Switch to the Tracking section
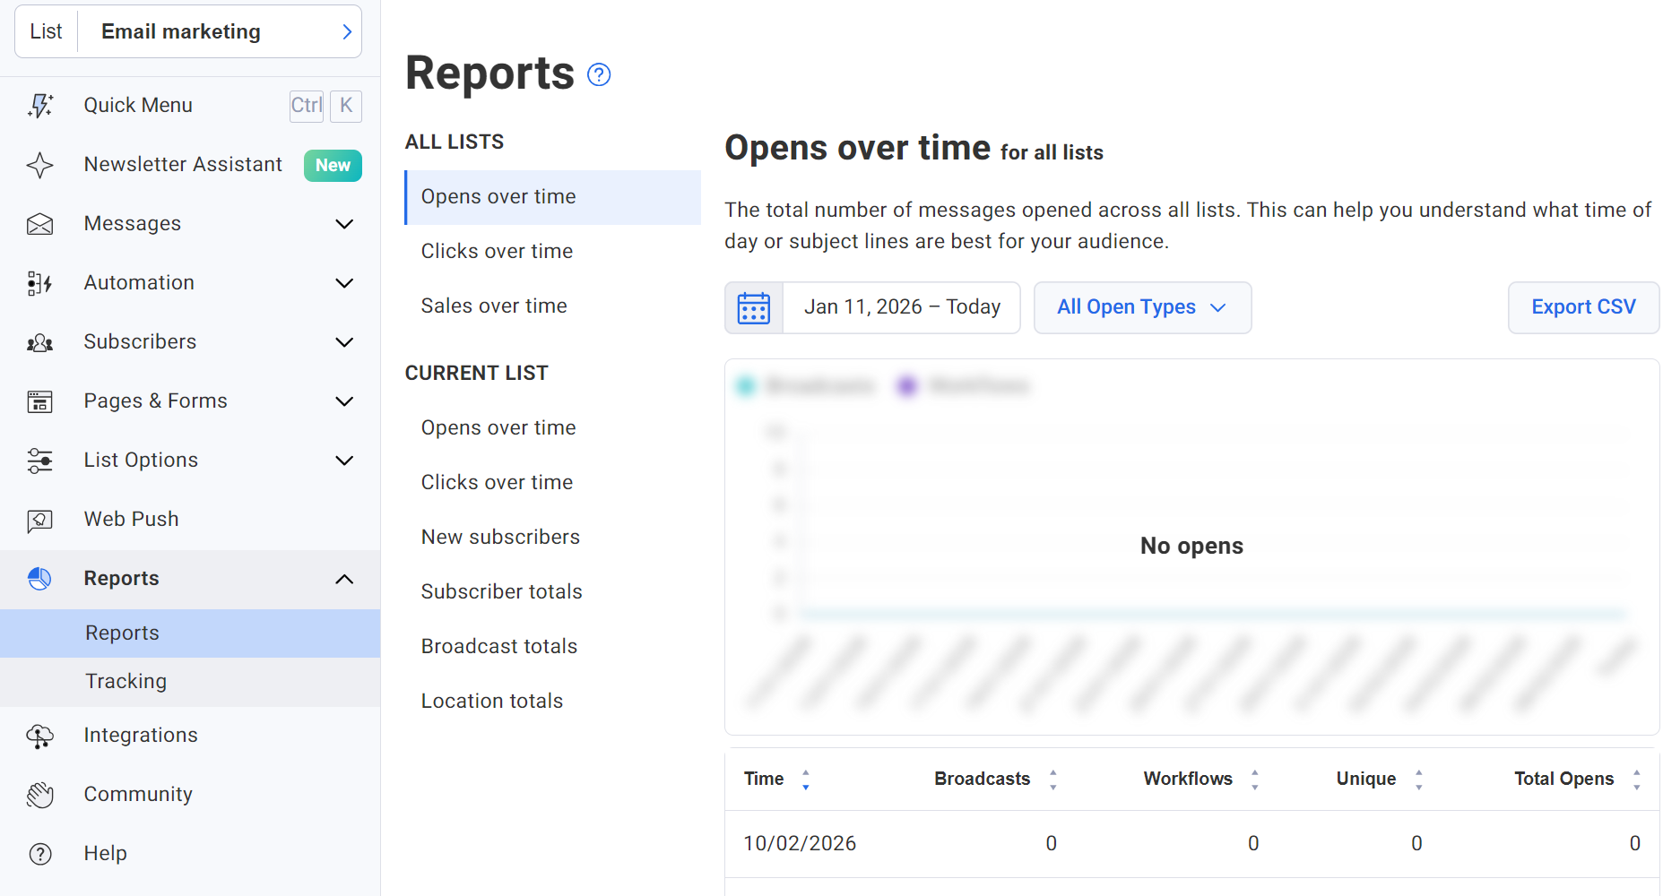The width and height of the screenshot is (1663, 896). click(x=126, y=681)
